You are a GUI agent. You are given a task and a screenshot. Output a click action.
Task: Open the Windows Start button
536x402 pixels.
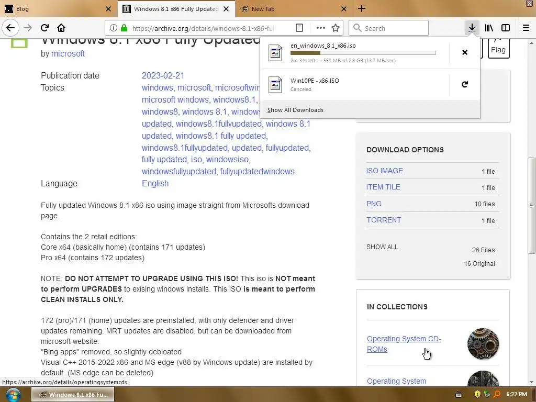click(x=13, y=395)
